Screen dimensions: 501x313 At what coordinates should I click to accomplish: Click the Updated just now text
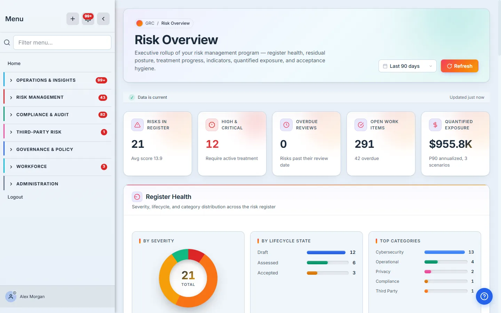coord(467,97)
